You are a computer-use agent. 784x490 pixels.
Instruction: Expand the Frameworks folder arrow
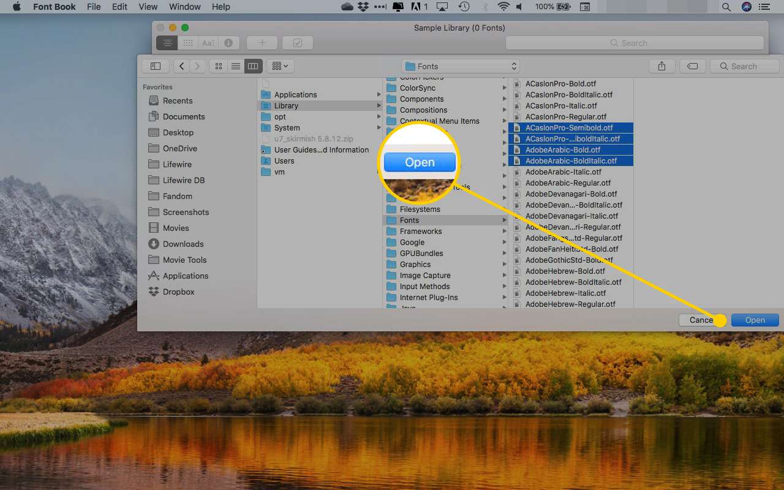(505, 231)
